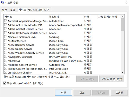129x97 pixels.
Task: Disable ALYac RealTime Service checkbox
Action: [6, 45]
